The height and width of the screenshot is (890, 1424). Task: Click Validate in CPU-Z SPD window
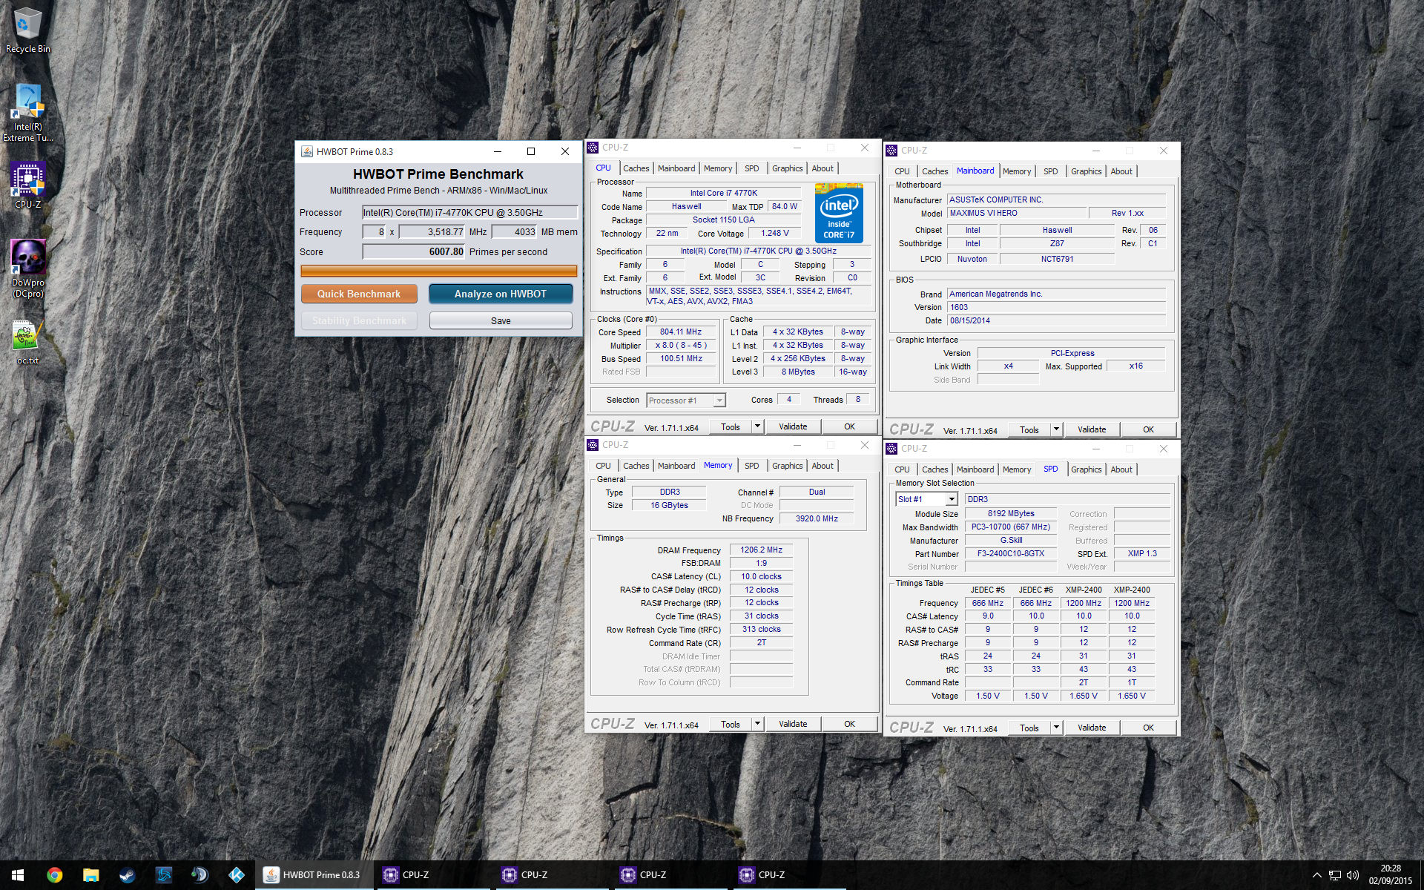tap(1092, 728)
